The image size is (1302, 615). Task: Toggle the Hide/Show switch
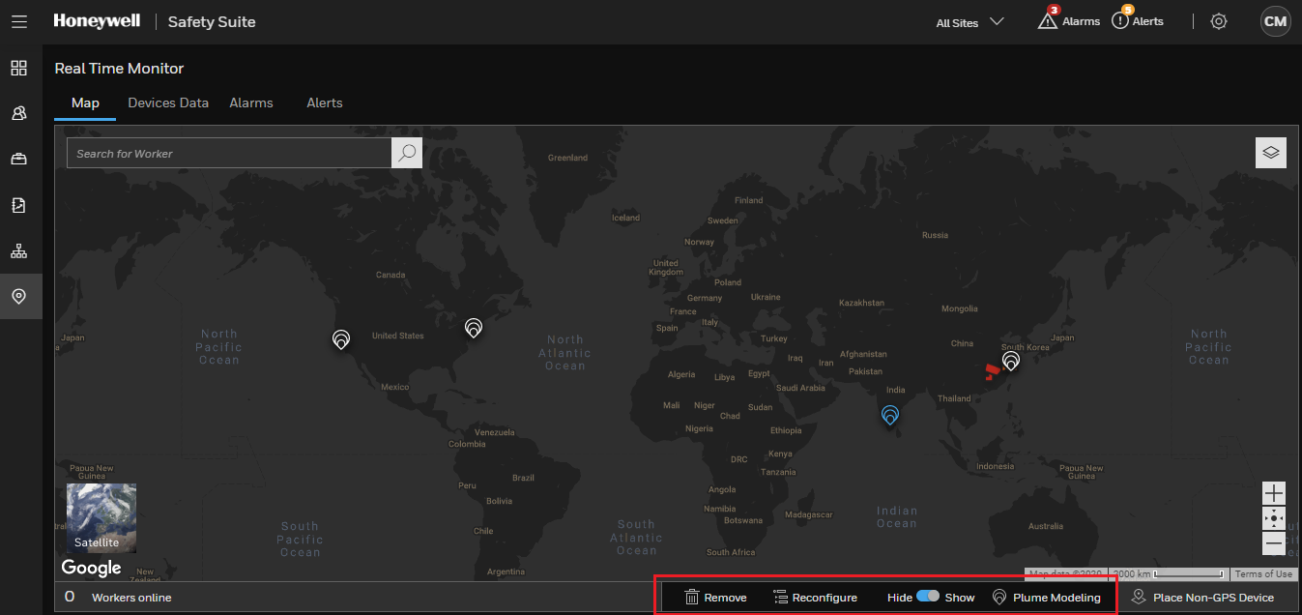928,597
